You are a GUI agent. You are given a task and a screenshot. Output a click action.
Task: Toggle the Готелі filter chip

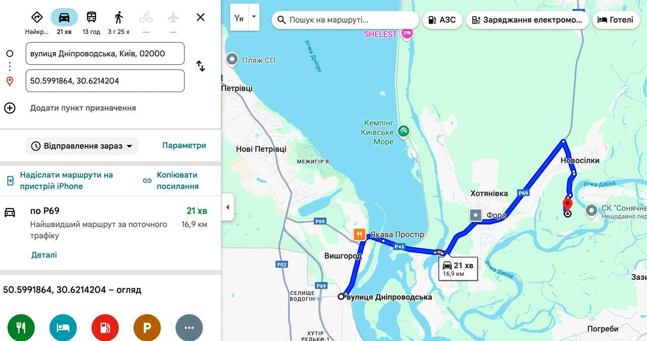pyautogui.click(x=616, y=20)
